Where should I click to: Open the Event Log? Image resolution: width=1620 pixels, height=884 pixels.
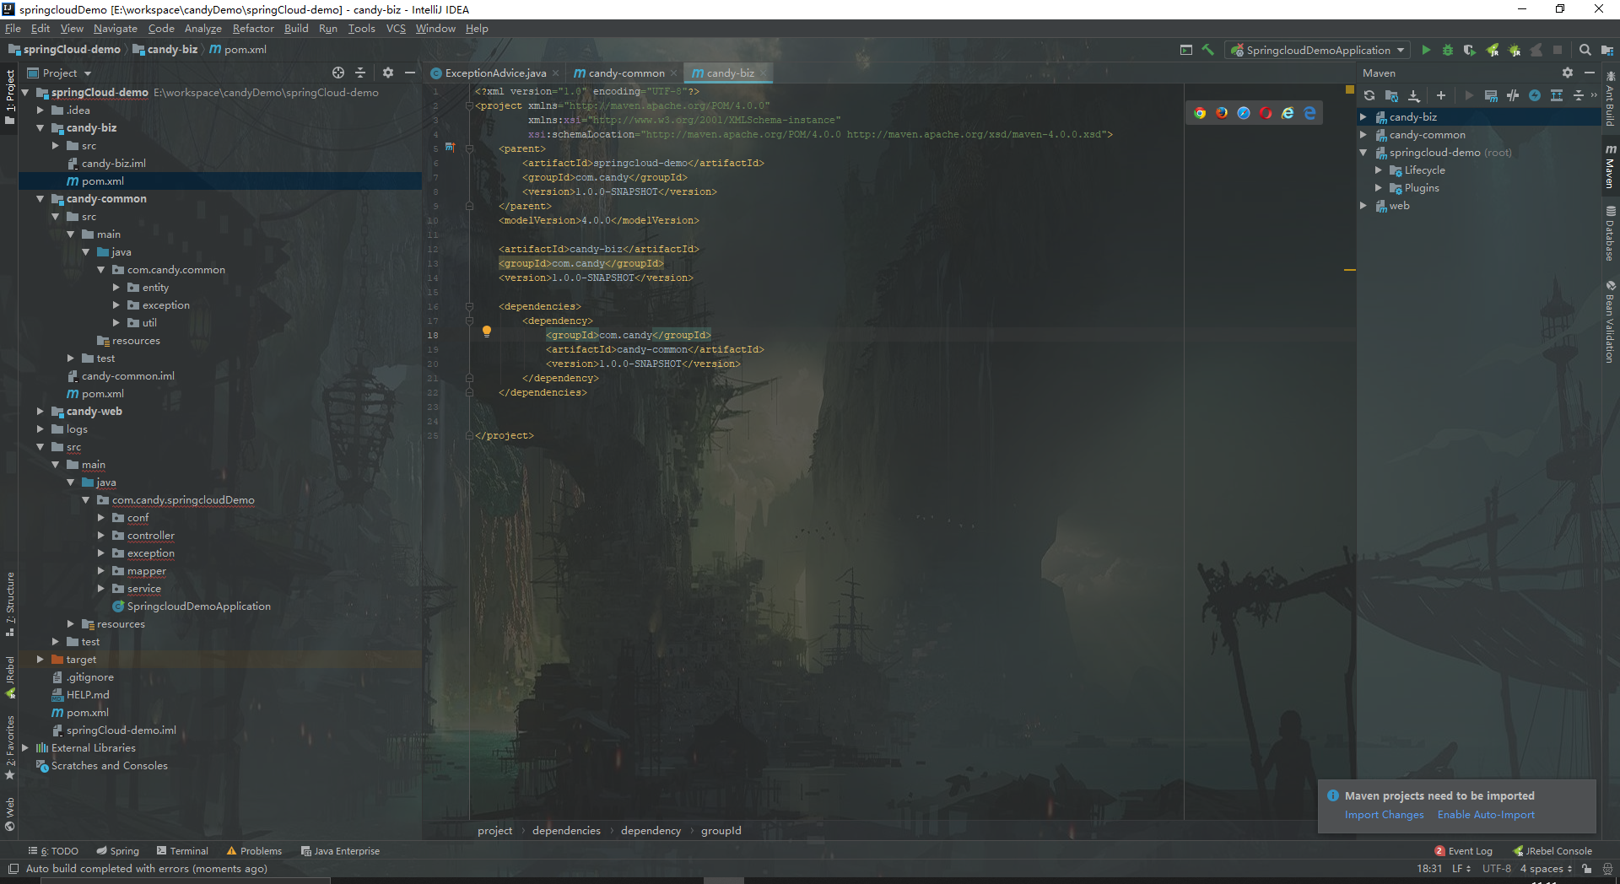1464,851
